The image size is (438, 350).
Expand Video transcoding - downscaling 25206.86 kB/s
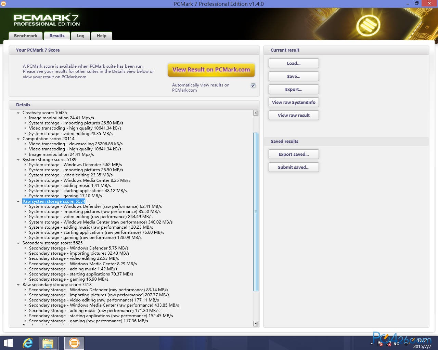click(25, 144)
